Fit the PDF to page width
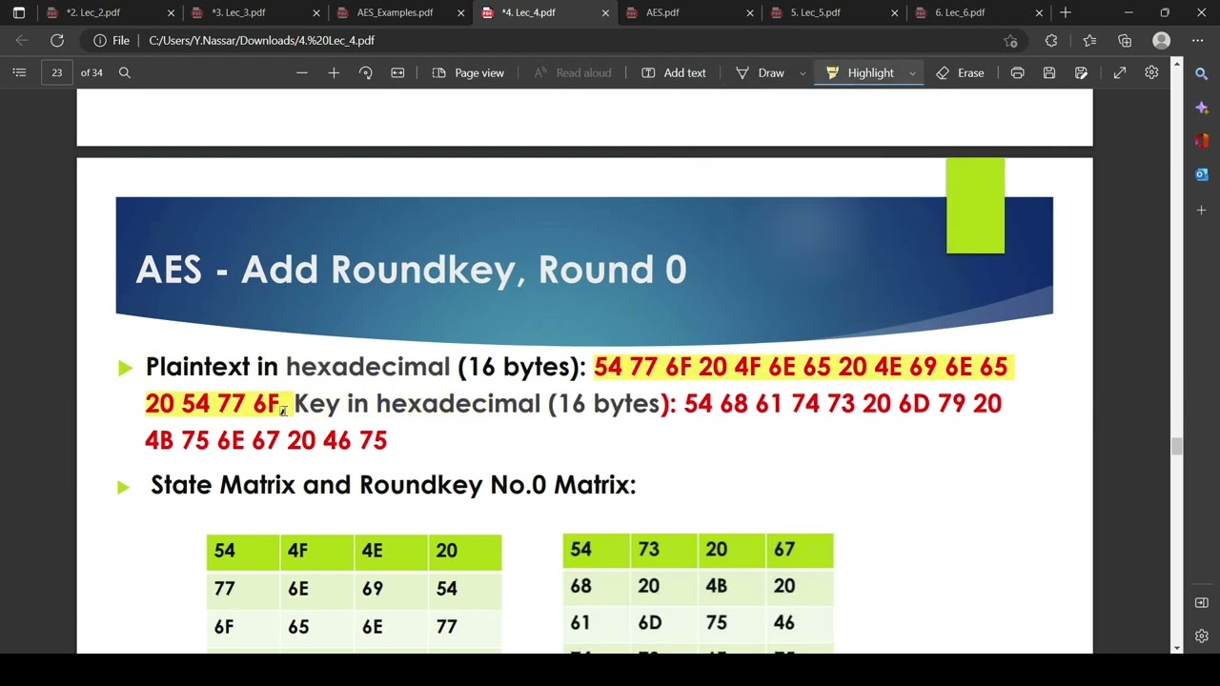The width and height of the screenshot is (1220, 686). coord(397,72)
